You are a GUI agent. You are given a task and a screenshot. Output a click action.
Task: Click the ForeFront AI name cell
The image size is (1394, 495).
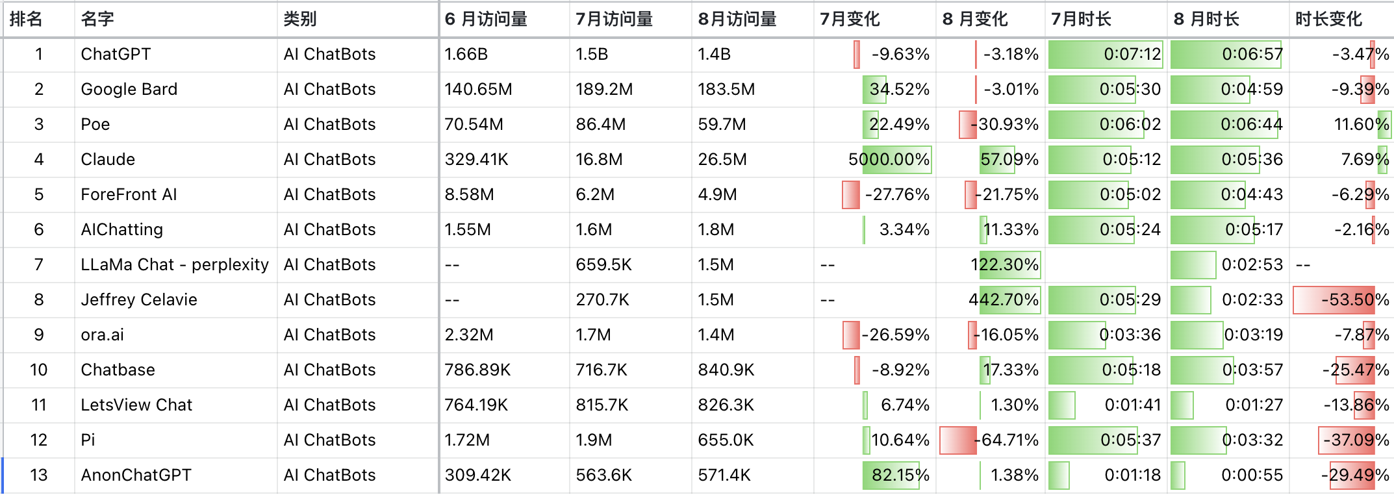pos(176,195)
